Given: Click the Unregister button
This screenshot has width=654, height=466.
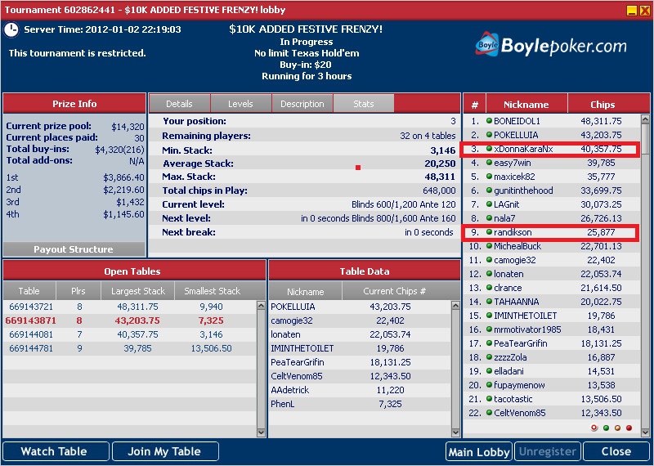Looking at the screenshot, I should coord(548,452).
